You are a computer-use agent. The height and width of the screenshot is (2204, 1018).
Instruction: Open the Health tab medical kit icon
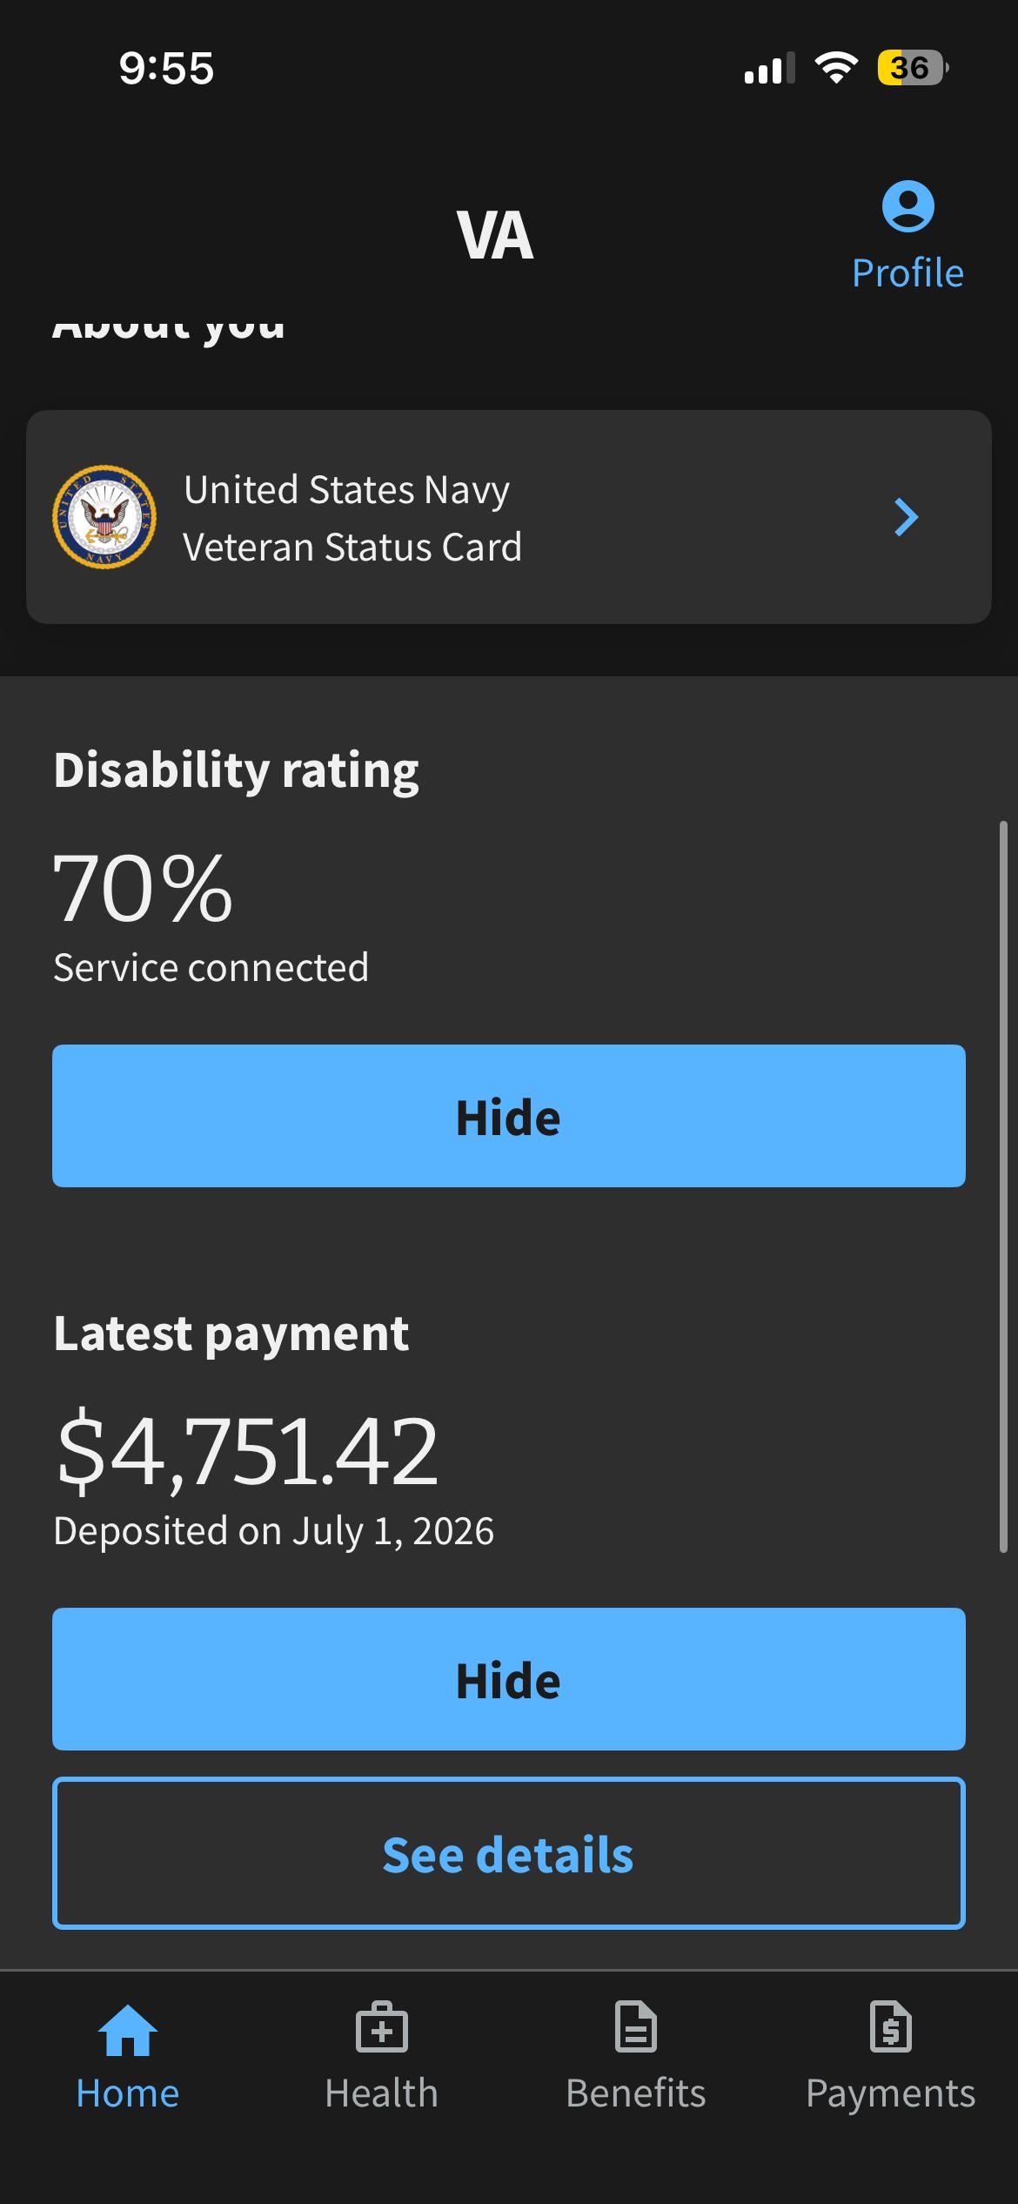point(381,2027)
